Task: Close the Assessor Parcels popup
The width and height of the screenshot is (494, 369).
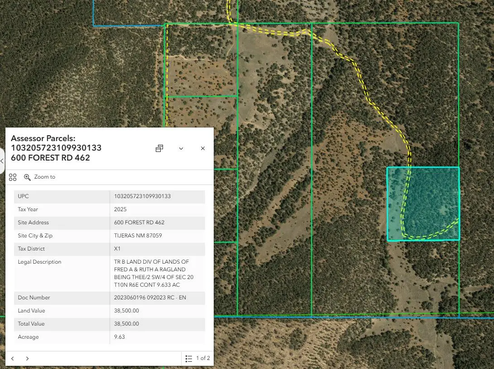Action: pyautogui.click(x=202, y=148)
